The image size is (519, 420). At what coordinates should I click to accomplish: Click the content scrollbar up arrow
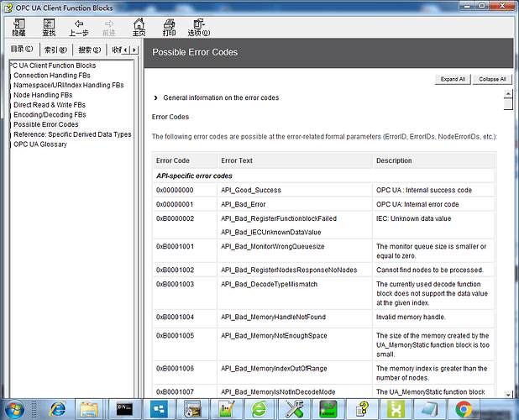coord(508,94)
